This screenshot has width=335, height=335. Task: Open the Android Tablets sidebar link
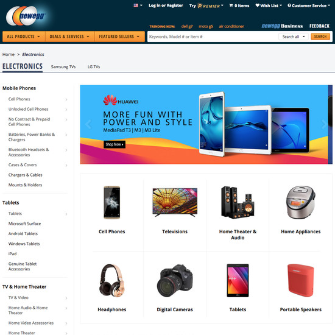point(23,234)
